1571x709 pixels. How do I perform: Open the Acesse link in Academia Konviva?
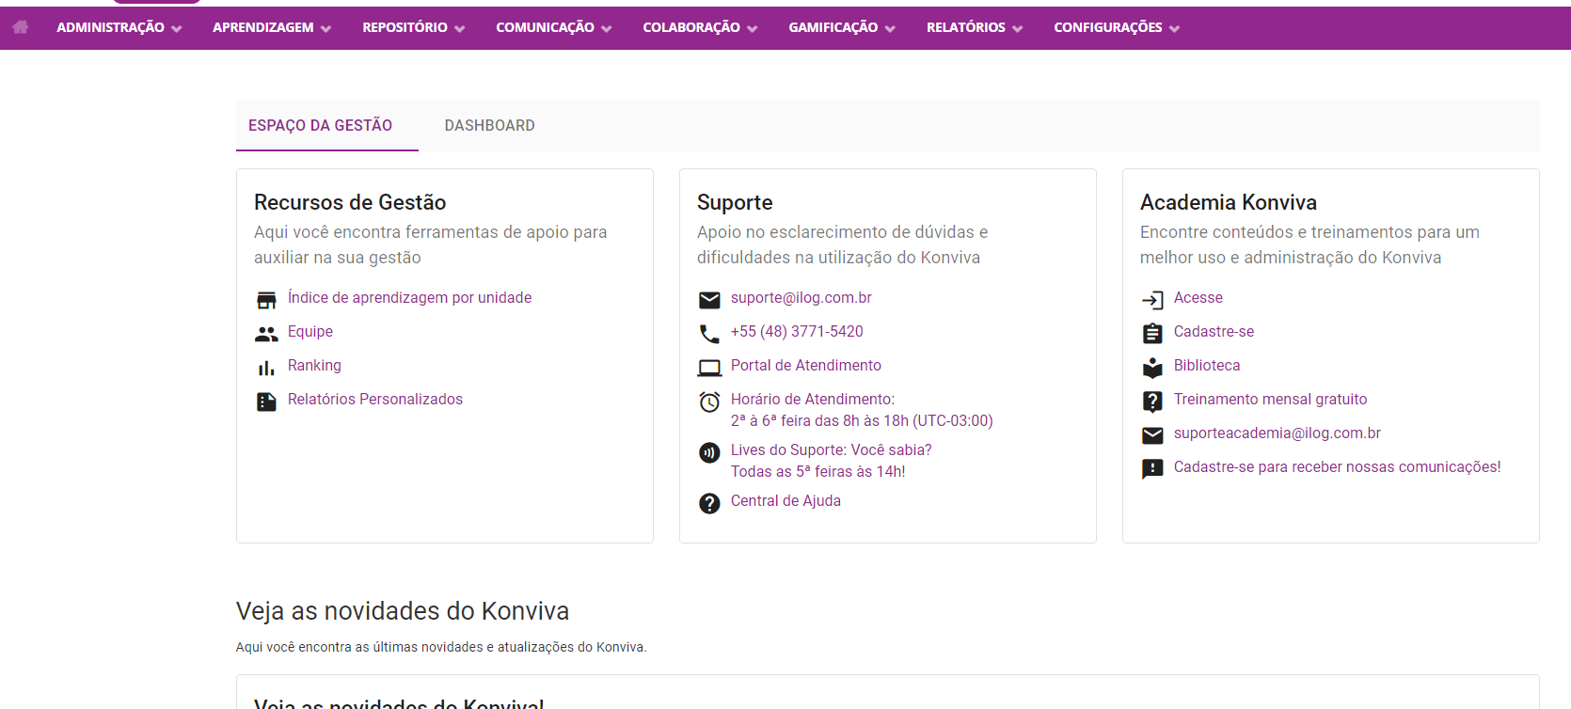click(x=1198, y=297)
